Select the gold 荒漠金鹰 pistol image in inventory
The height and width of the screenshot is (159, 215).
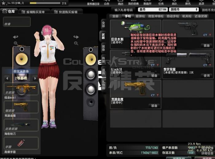pyautogui.click(x=135, y=88)
